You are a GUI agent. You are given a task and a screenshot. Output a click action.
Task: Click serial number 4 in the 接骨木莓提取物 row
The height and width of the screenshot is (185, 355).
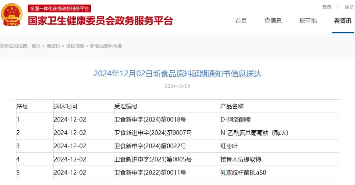pos(18,159)
